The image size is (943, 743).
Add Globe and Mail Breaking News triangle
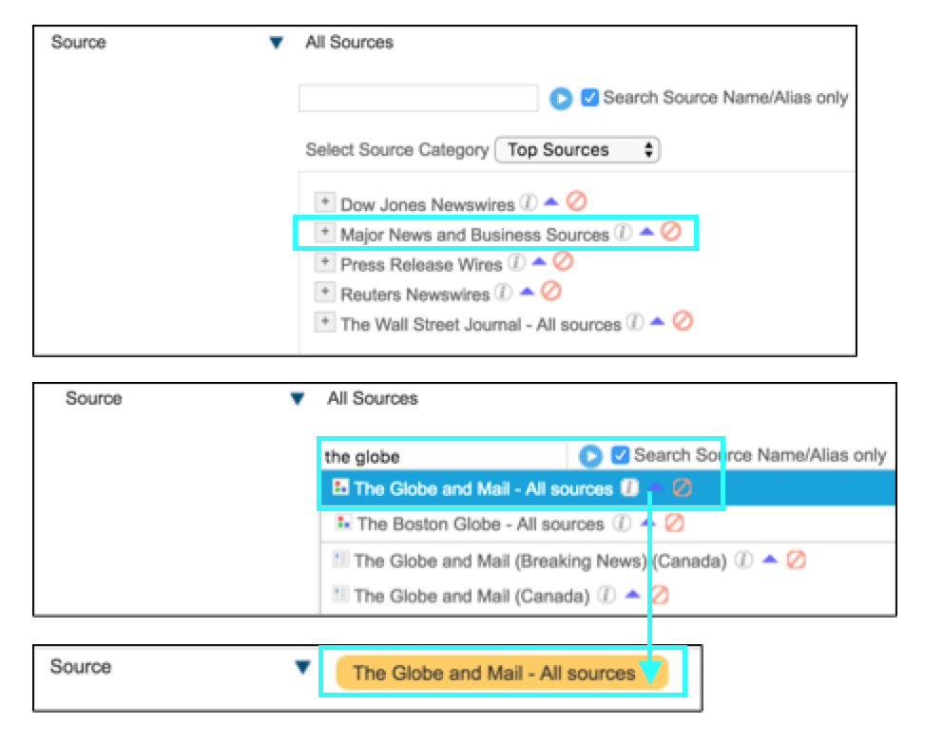770,560
